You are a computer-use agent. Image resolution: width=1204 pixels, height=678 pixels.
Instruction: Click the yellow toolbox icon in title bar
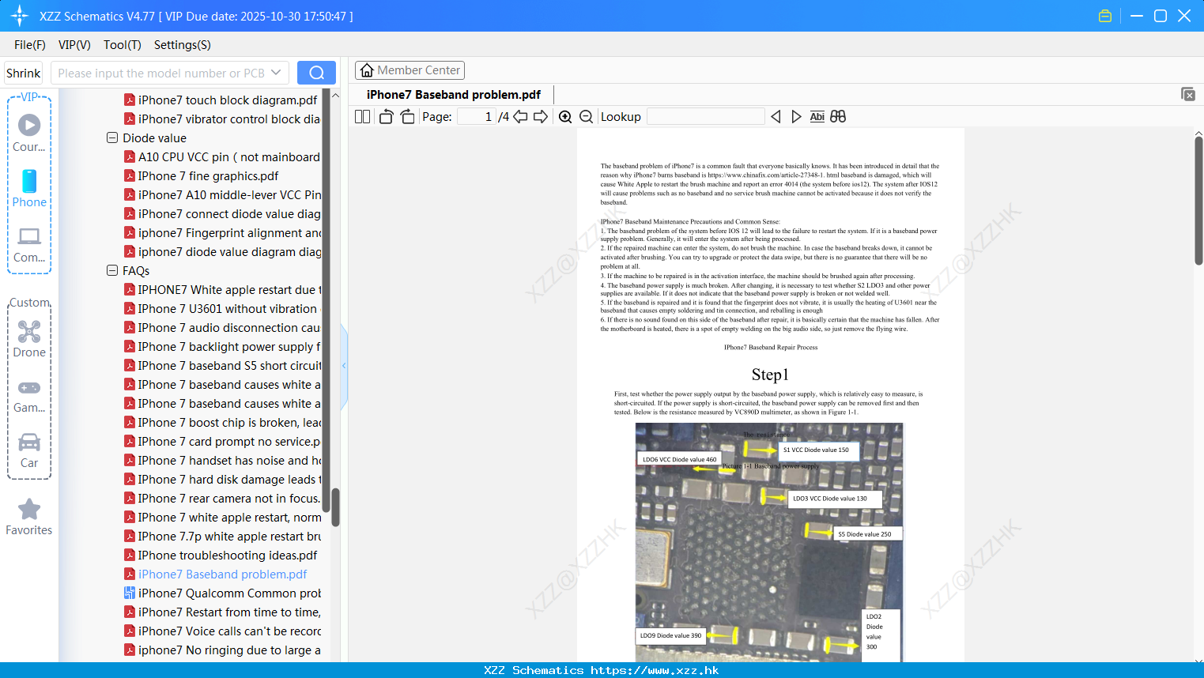[1105, 16]
